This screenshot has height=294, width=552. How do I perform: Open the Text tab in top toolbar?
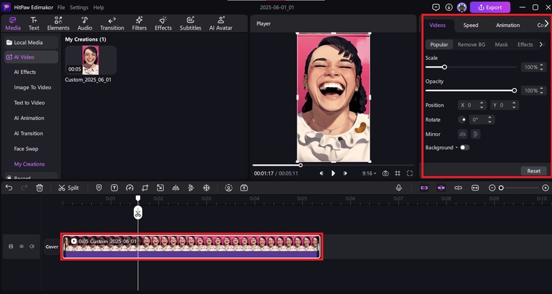pos(34,23)
